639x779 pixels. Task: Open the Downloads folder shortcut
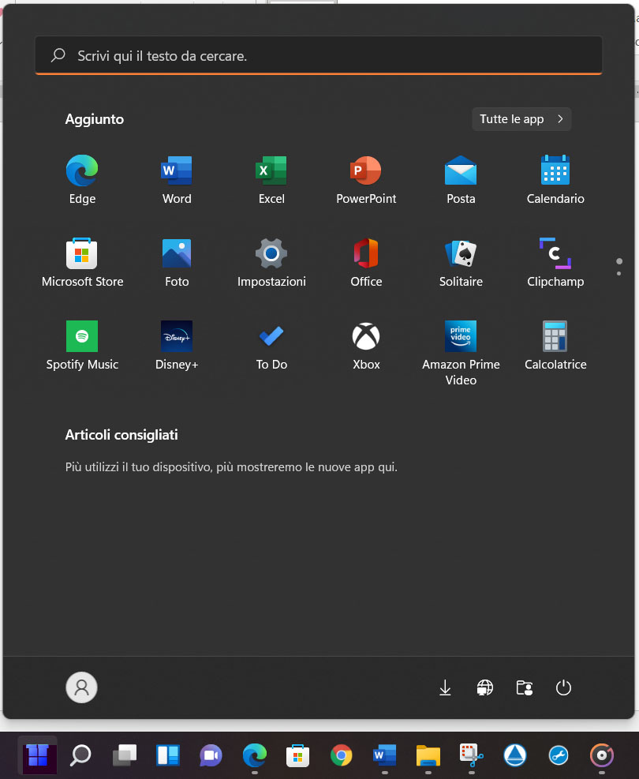click(446, 687)
